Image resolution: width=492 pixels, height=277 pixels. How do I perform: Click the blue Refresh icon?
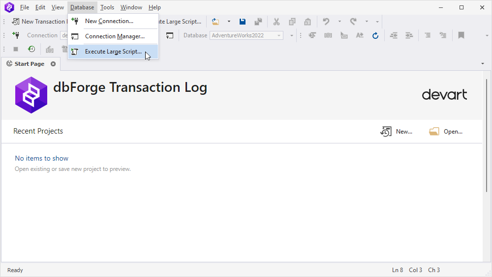(375, 35)
